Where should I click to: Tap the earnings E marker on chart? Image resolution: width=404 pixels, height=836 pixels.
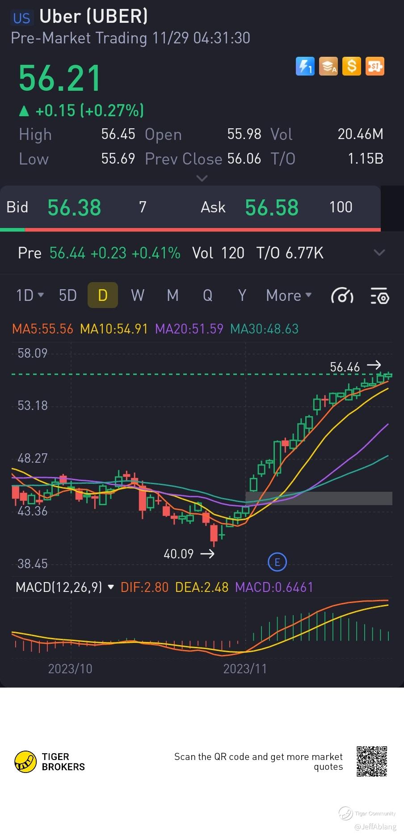click(277, 562)
